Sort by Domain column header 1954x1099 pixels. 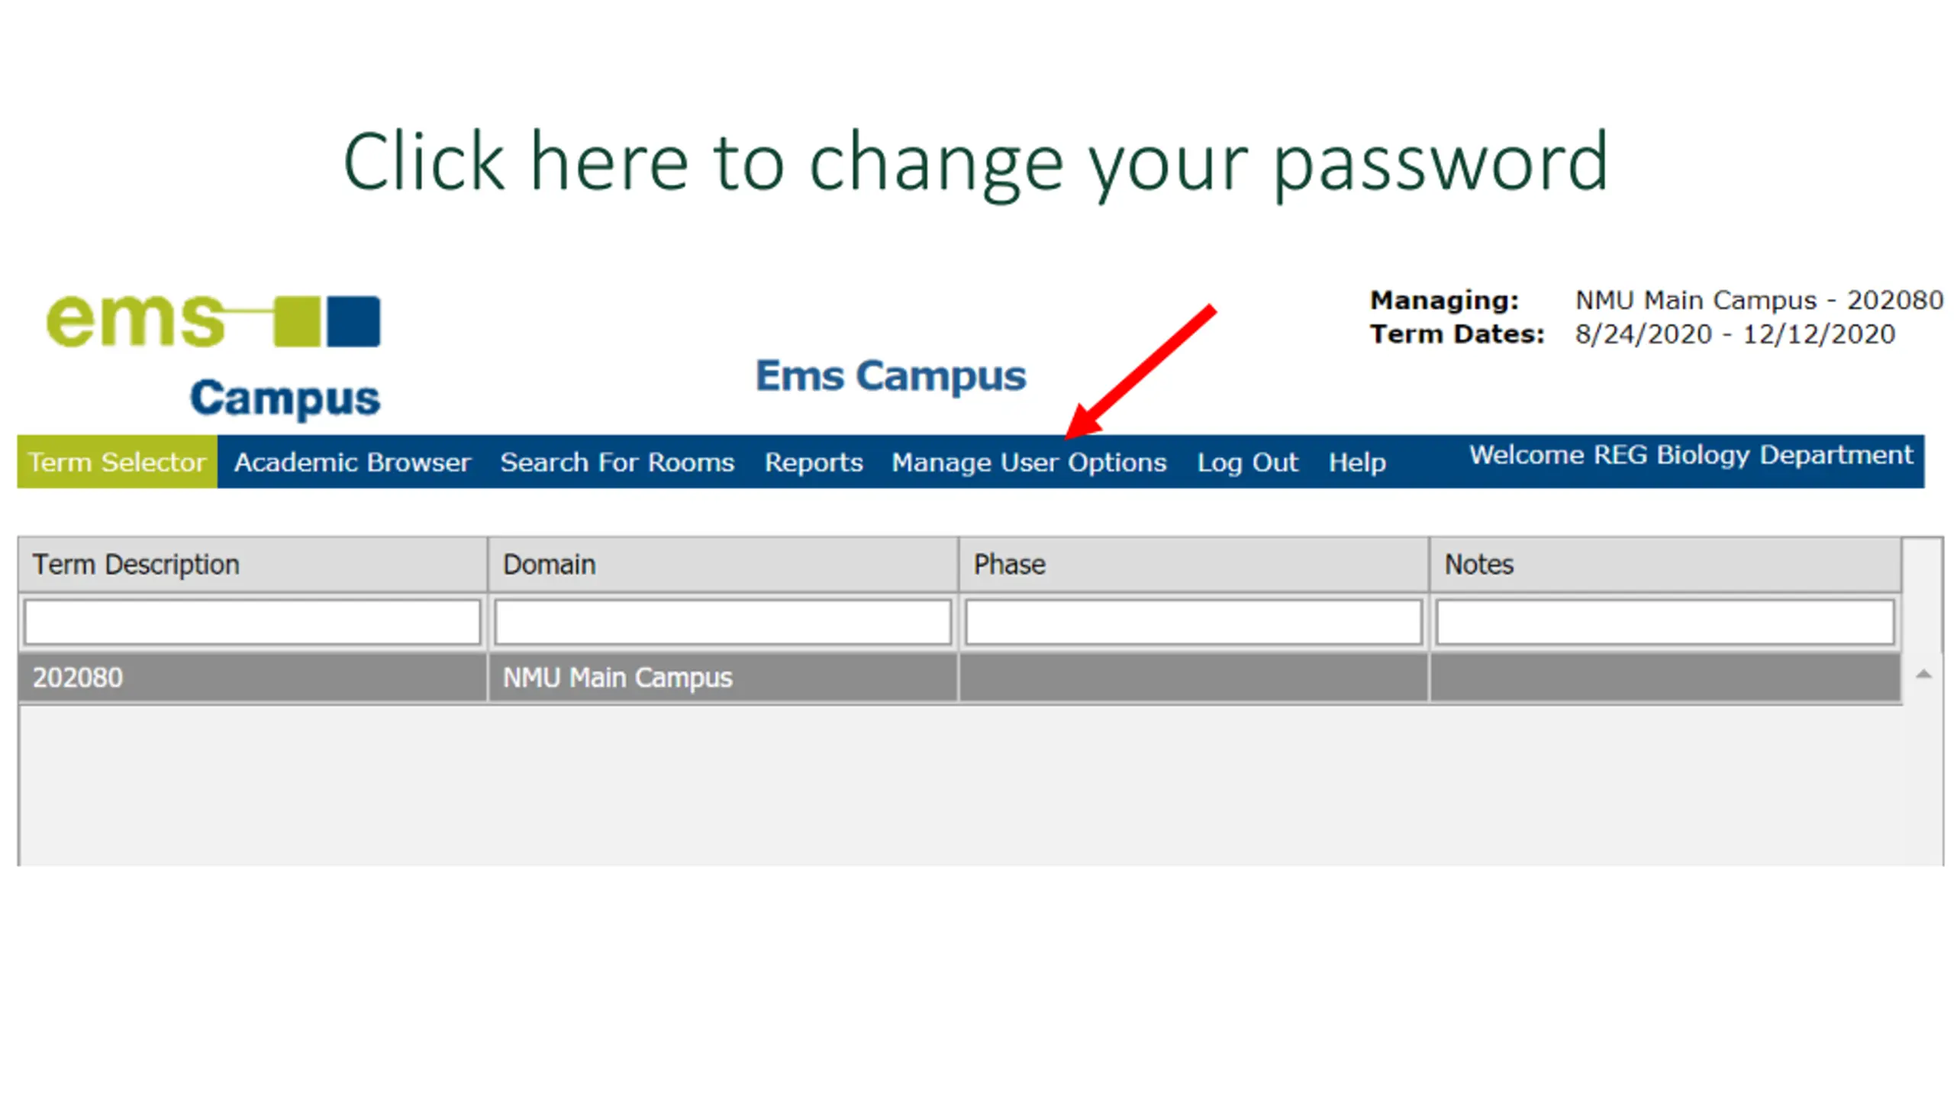point(723,565)
